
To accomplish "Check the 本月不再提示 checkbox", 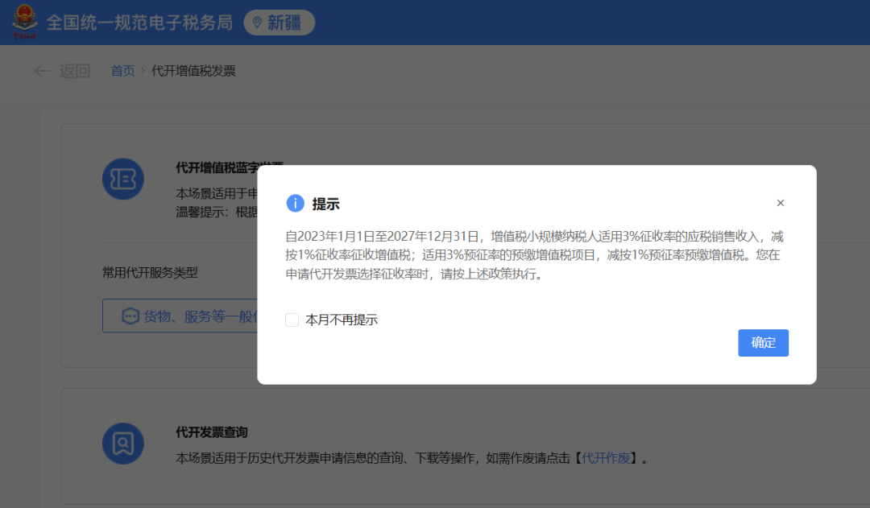I will pos(292,320).
